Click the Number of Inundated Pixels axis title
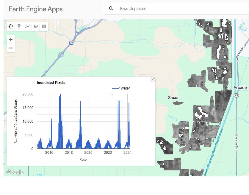249x195 pixels. tap(15, 121)
